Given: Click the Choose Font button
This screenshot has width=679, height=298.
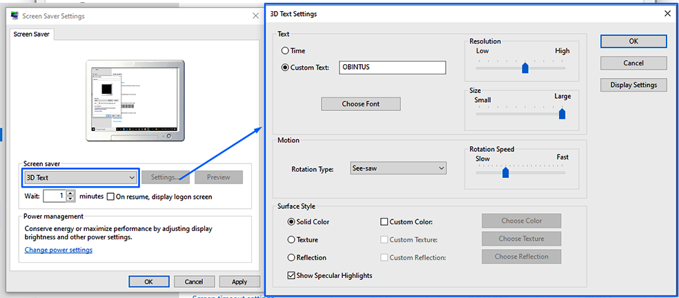Looking at the screenshot, I should tap(361, 104).
